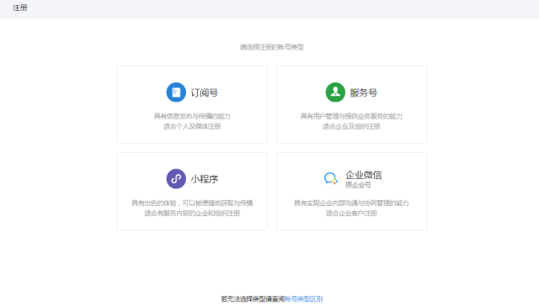This screenshot has height=306, width=539.
Task: Click the 请选择注册的帐号类型 heading text
Action: (271, 47)
